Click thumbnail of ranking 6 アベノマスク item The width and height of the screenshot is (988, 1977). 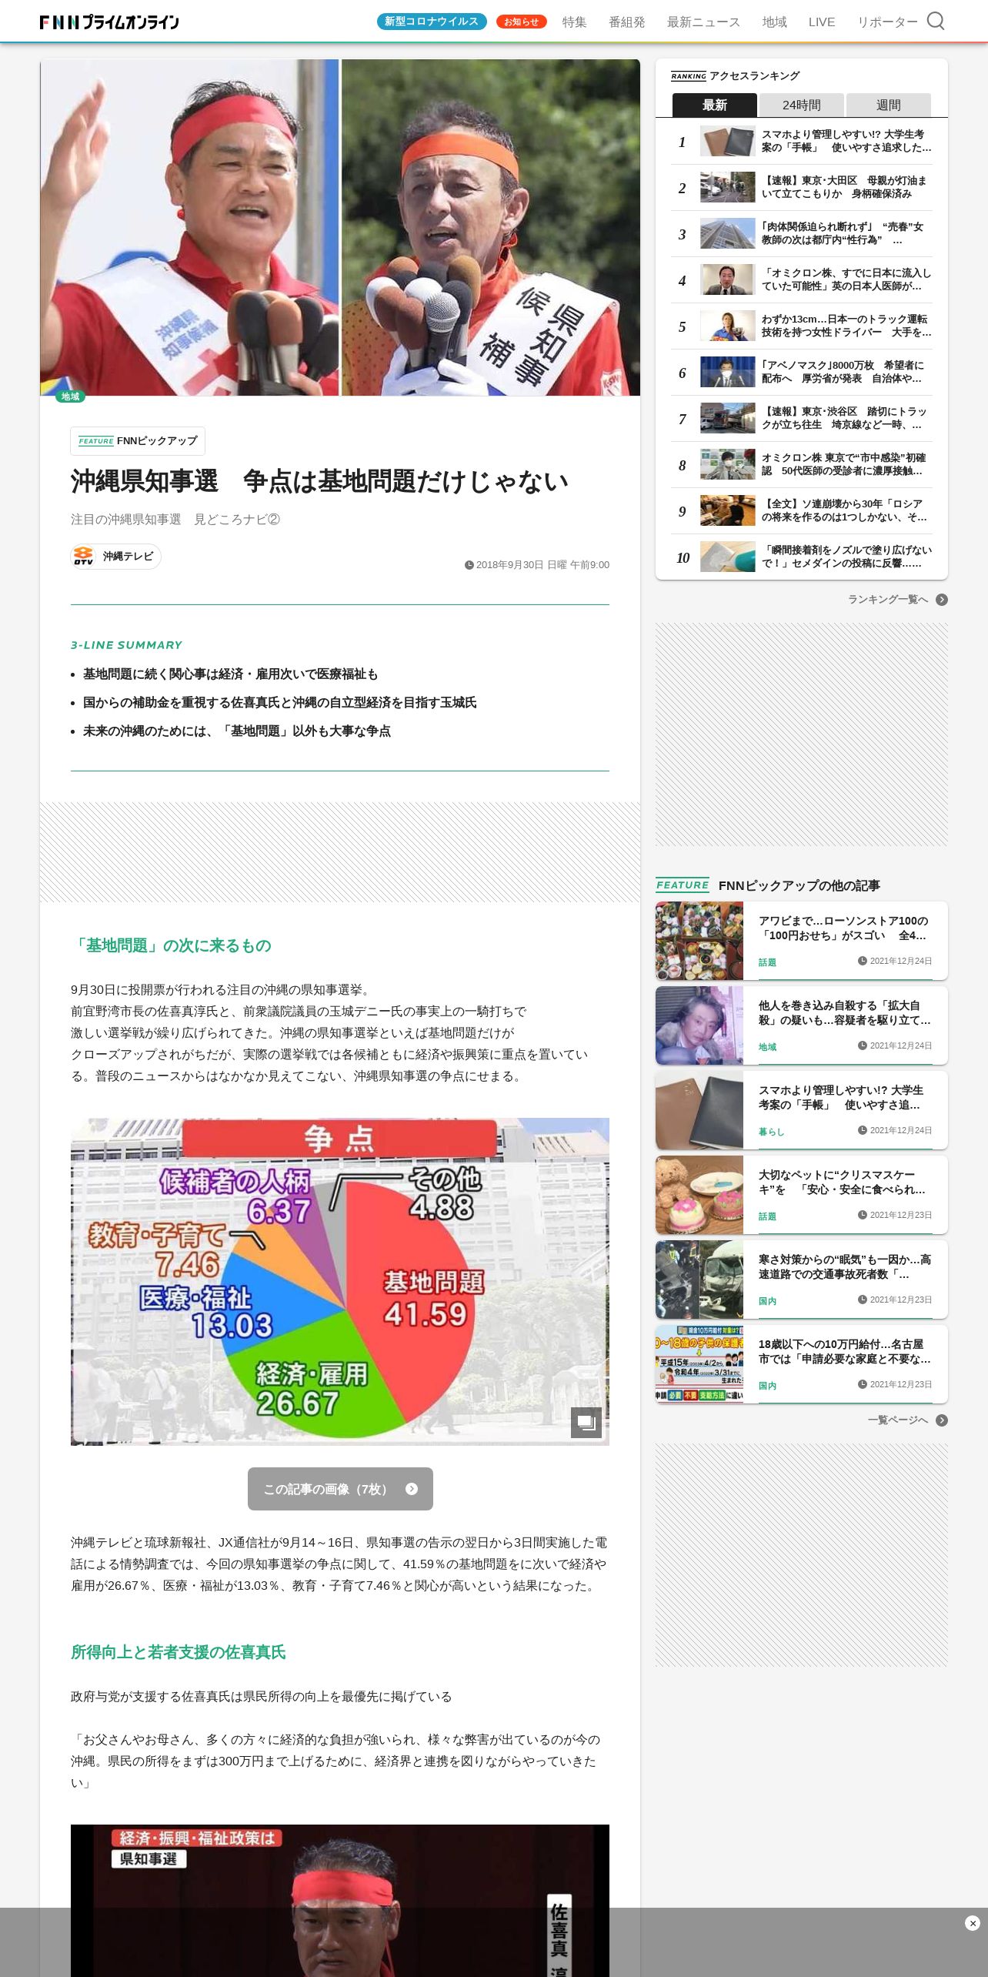(x=727, y=373)
